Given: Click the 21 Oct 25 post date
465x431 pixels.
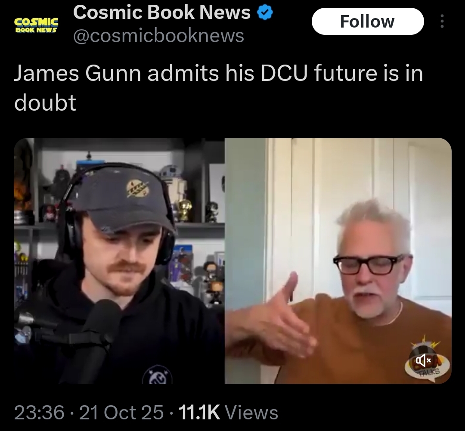Looking at the screenshot, I should pyautogui.click(x=121, y=412).
